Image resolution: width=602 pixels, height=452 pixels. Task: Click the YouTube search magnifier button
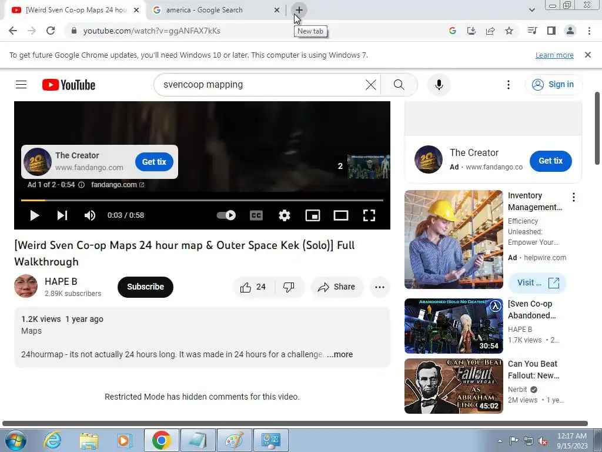coord(399,85)
